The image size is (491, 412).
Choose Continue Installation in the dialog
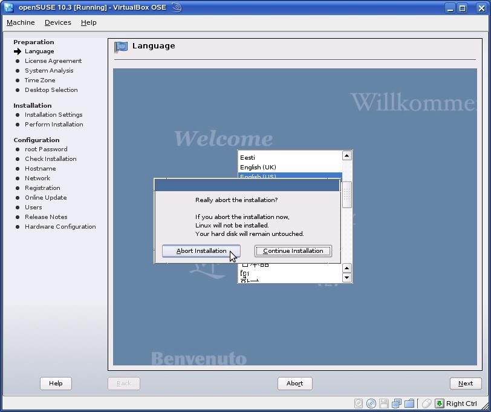(293, 251)
